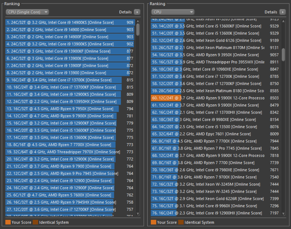
Task: Select row 2 Intel Core i9 14900
Action: point(70,30)
